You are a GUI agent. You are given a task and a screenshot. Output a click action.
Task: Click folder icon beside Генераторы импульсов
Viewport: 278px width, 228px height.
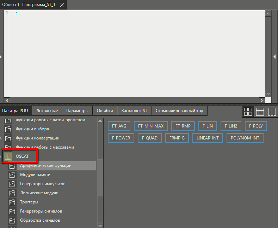tap(12, 184)
